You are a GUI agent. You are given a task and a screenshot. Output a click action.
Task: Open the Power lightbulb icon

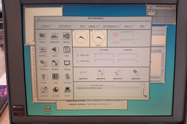click(44, 76)
